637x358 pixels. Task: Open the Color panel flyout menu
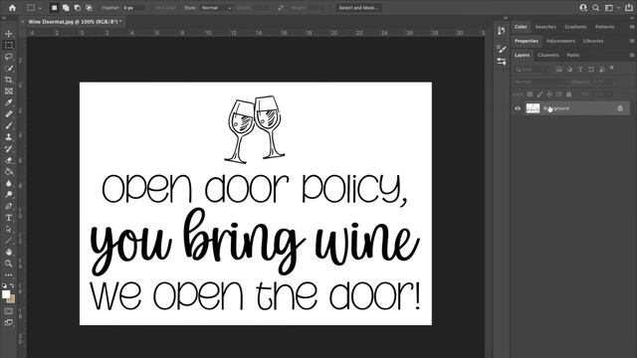coord(632,27)
